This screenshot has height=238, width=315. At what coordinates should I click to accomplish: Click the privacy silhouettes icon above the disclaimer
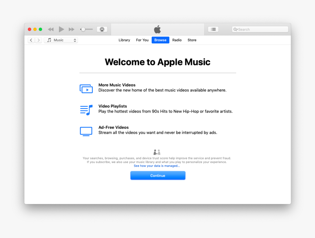click(157, 151)
